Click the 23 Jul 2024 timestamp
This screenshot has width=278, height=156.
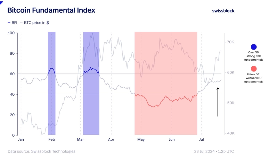(214, 151)
